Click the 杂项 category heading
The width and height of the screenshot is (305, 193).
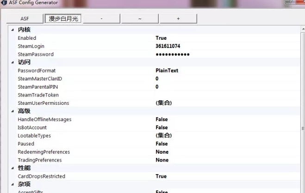[x=25, y=184]
